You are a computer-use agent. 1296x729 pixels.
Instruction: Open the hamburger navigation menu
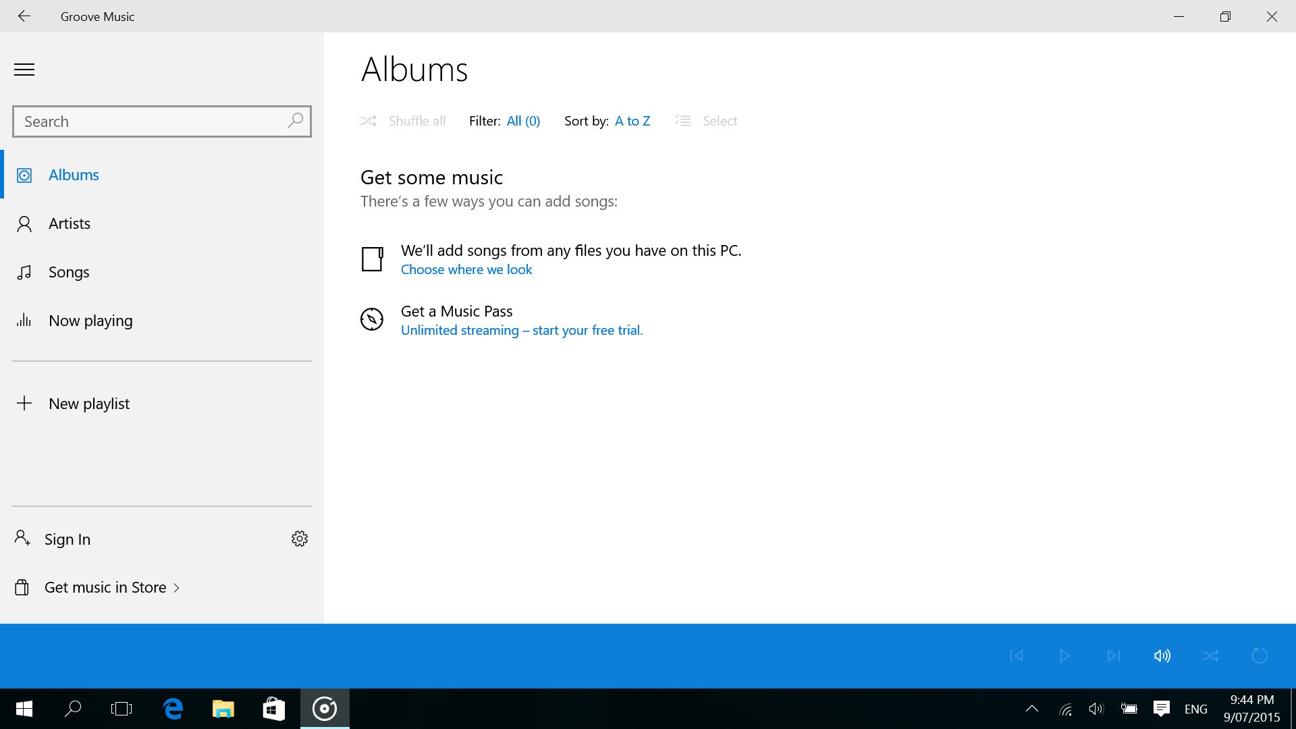point(24,70)
